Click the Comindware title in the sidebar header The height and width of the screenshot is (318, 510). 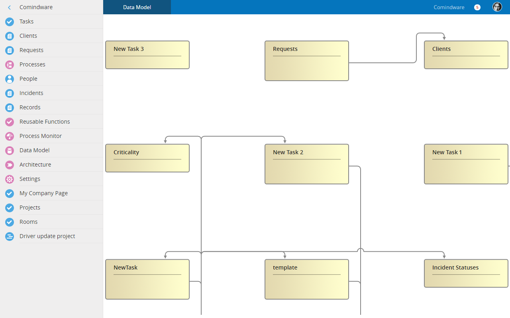coord(36,7)
